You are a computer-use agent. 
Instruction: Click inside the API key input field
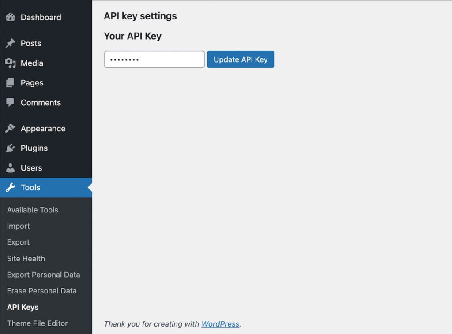[154, 59]
